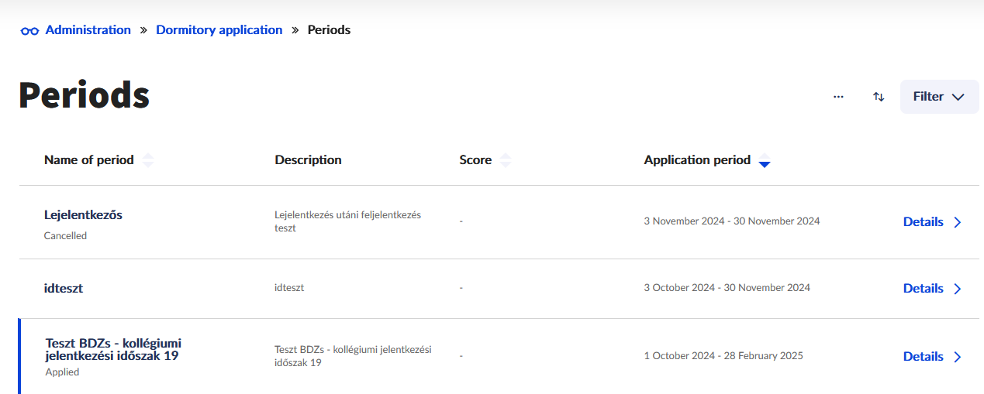The height and width of the screenshot is (394, 984).
Task: Click the up-down arrows sort icon
Action: point(879,97)
